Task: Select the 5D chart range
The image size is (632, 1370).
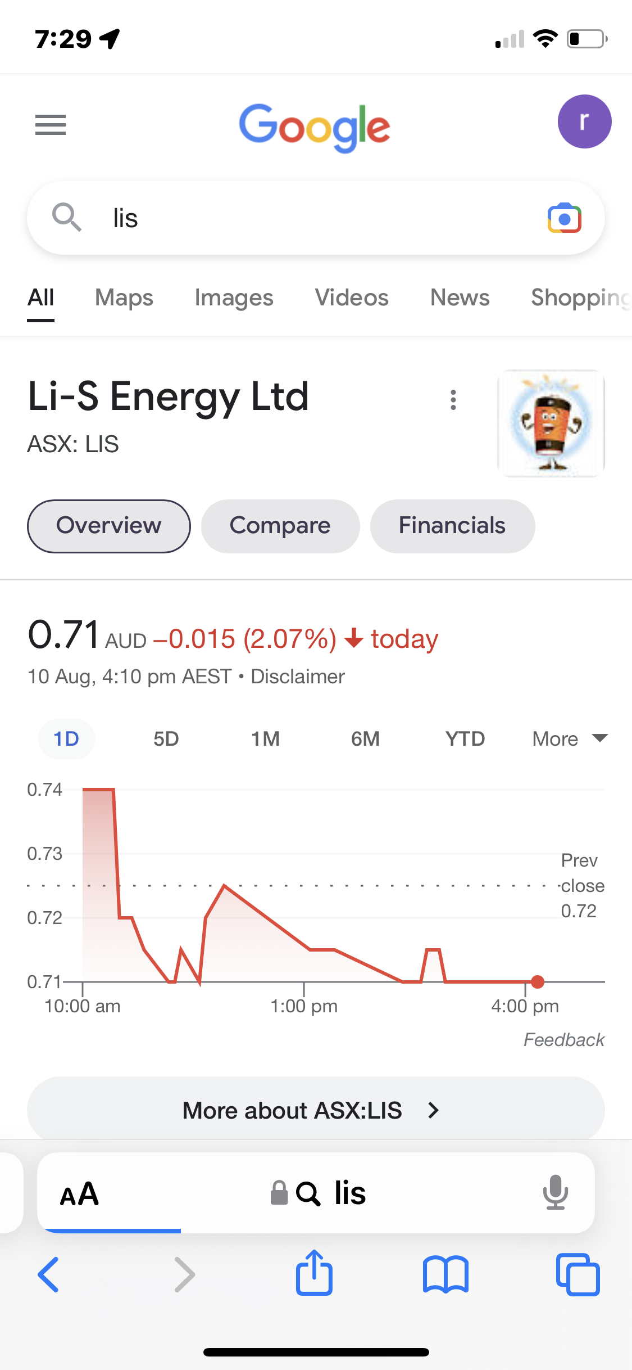Action: (x=166, y=738)
